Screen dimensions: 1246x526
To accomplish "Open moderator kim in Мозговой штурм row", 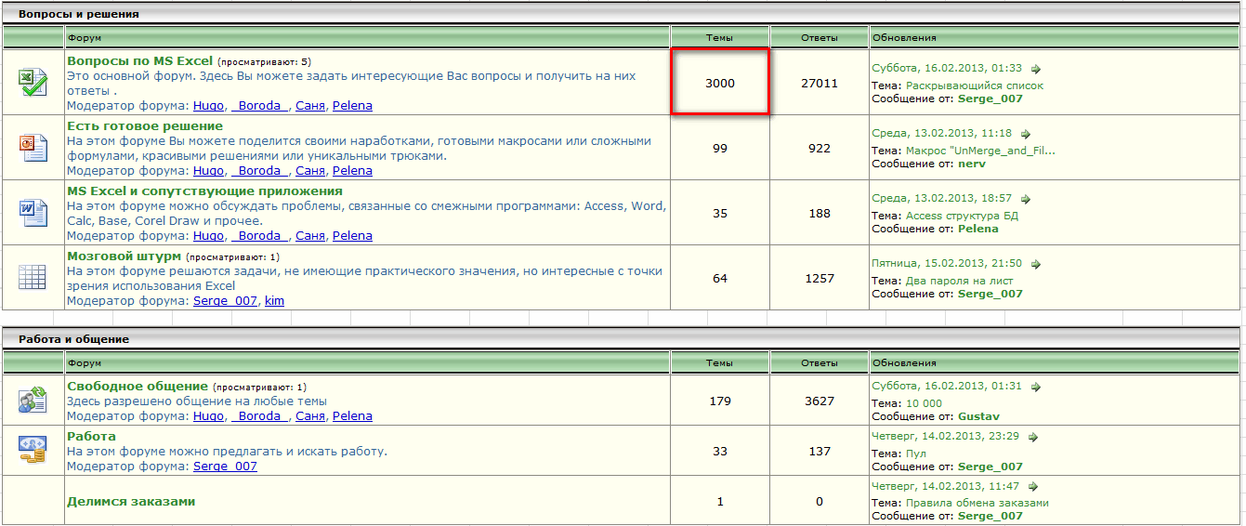I will (x=274, y=301).
